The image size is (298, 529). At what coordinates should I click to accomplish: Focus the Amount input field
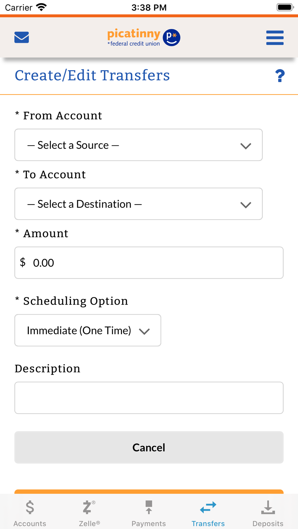(149, 263)
